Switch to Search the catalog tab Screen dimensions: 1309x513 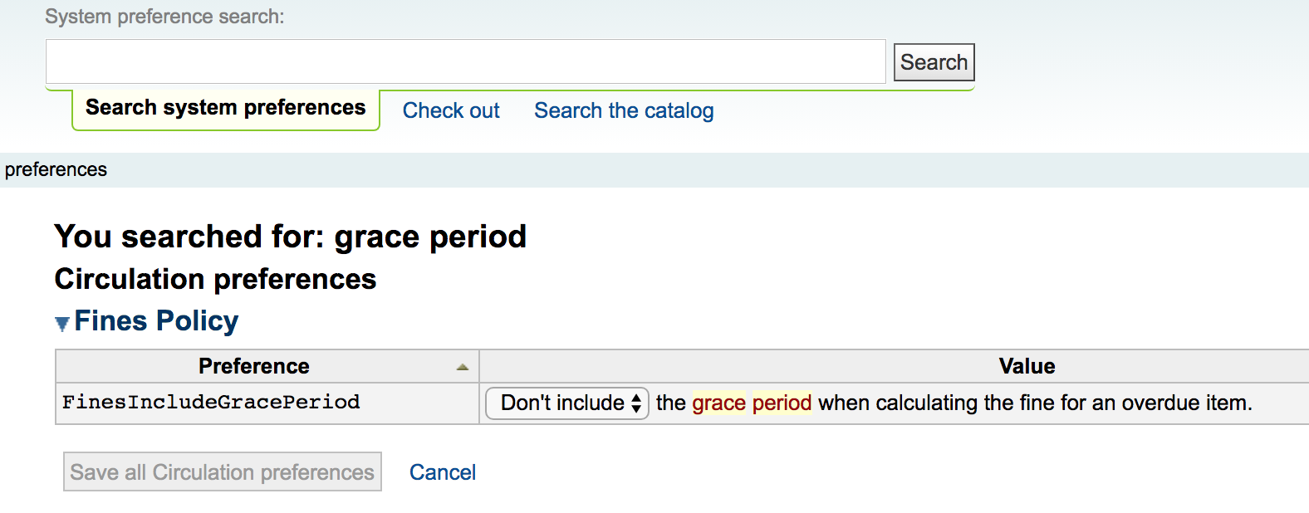click(624, 110)
